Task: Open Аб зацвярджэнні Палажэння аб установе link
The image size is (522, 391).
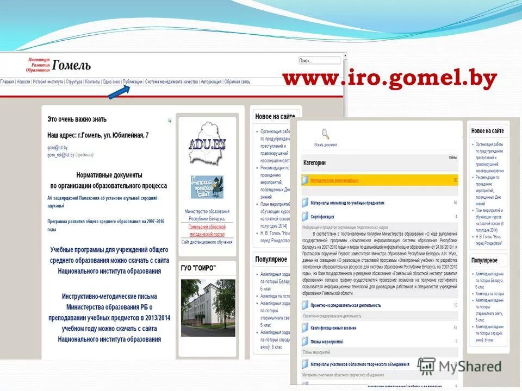Action: (102, 202)
